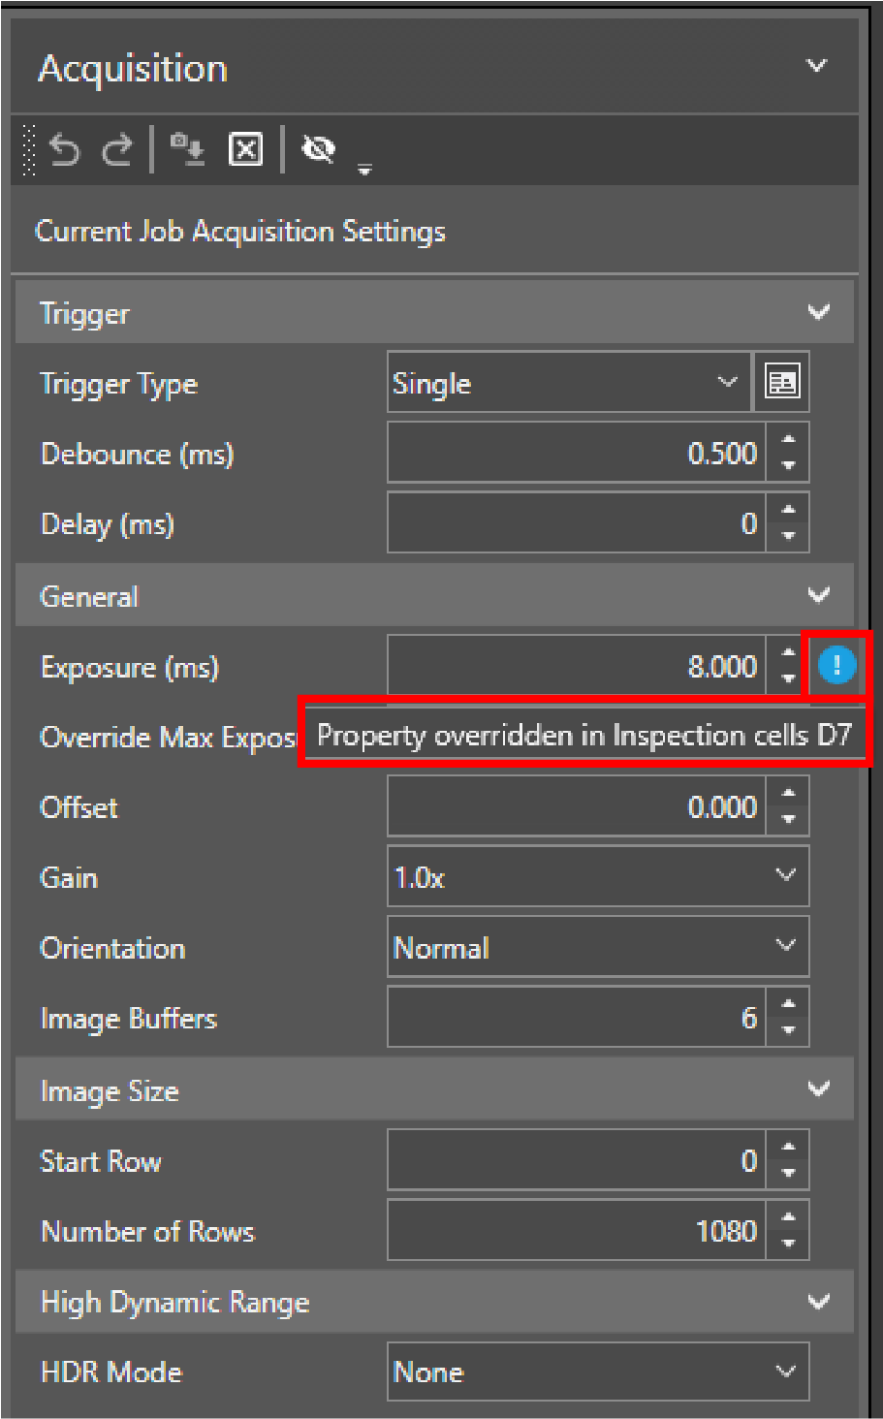
Task: Decrement Debounce with its down stepper
Action: coord(788,464)
